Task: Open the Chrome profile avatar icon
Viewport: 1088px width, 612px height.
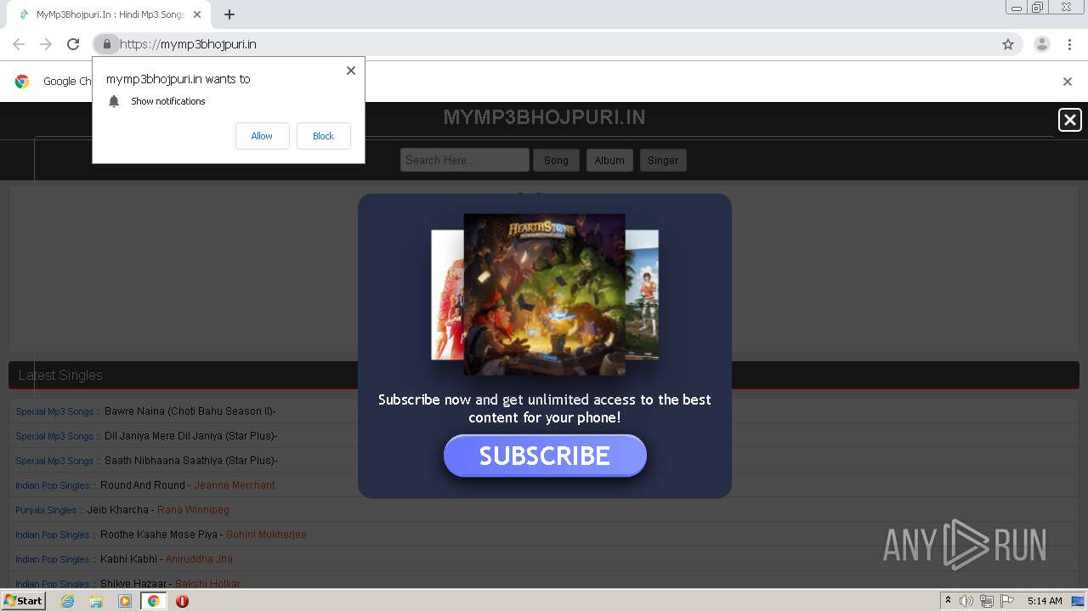Action: [x=1041, y=44]
